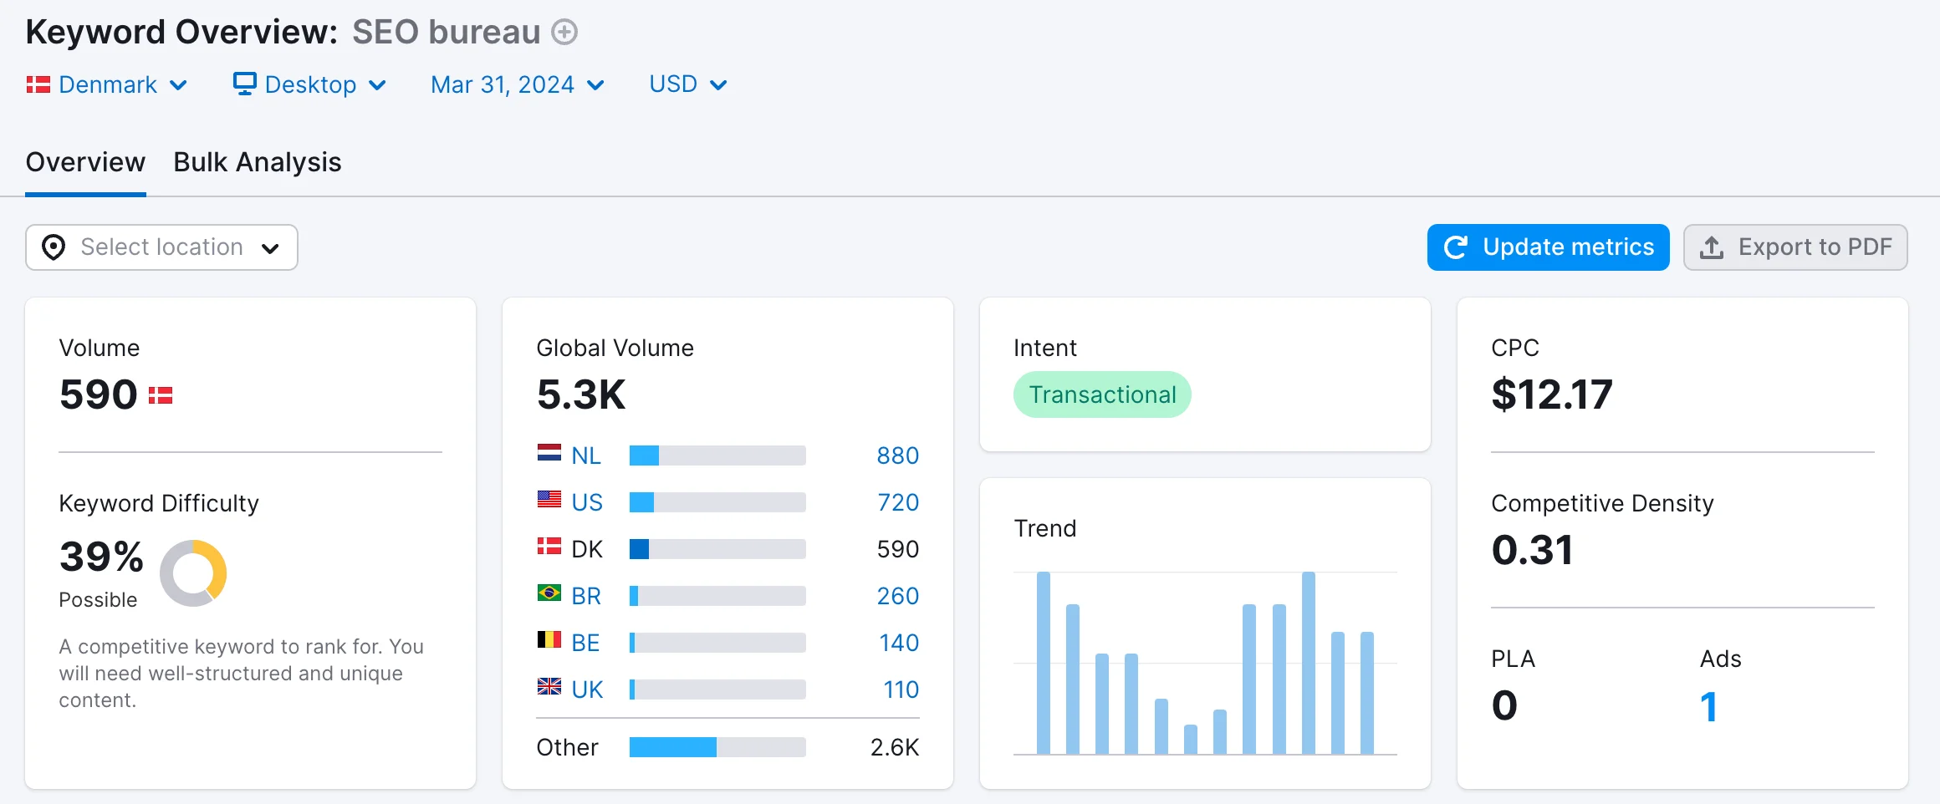Screen dimensions: 1940x804
Task: Click the Brazil flag beside BR
Action: pos(548,596)
